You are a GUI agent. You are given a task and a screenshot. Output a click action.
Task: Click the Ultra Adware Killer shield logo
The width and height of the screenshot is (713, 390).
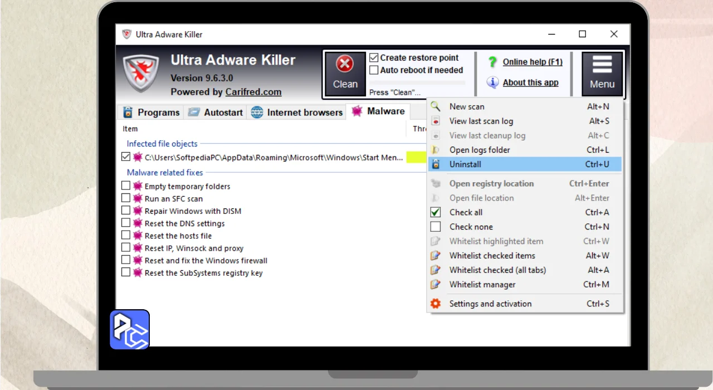[x=141, y=72]
